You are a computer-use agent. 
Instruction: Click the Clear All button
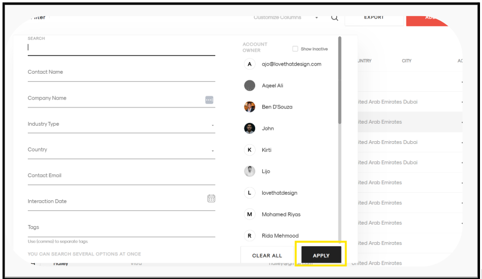(x=267, y=256)
